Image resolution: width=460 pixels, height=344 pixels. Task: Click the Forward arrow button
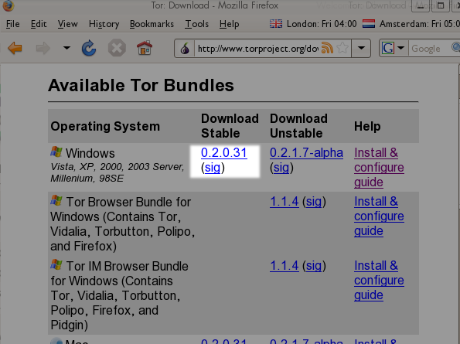coord(43,48)
